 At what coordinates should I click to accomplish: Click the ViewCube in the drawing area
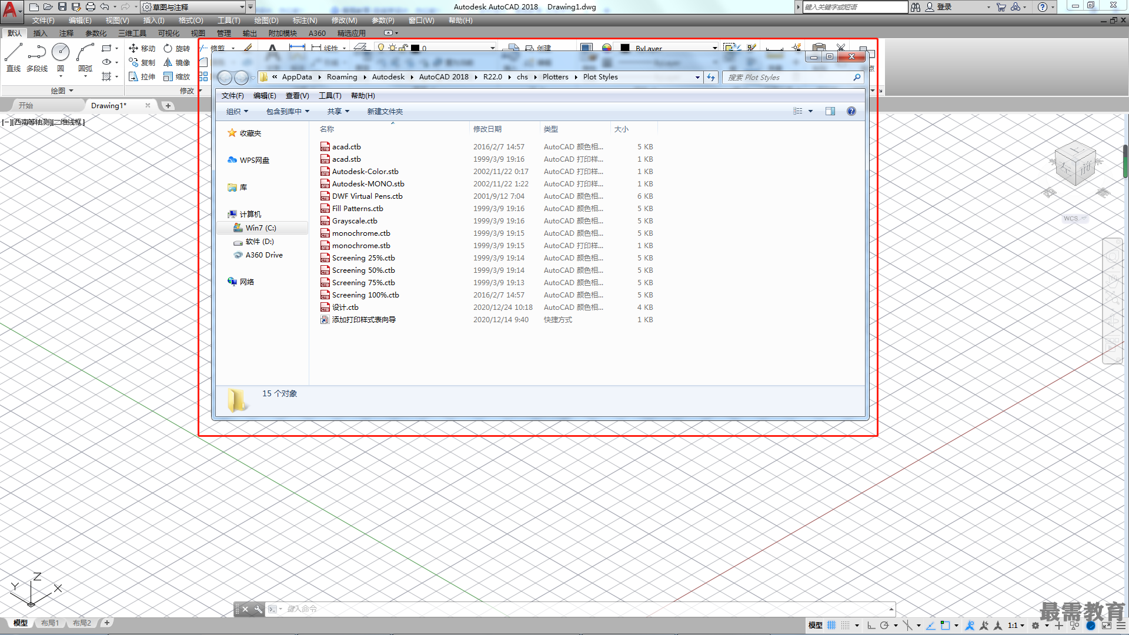coord(1075,165)
